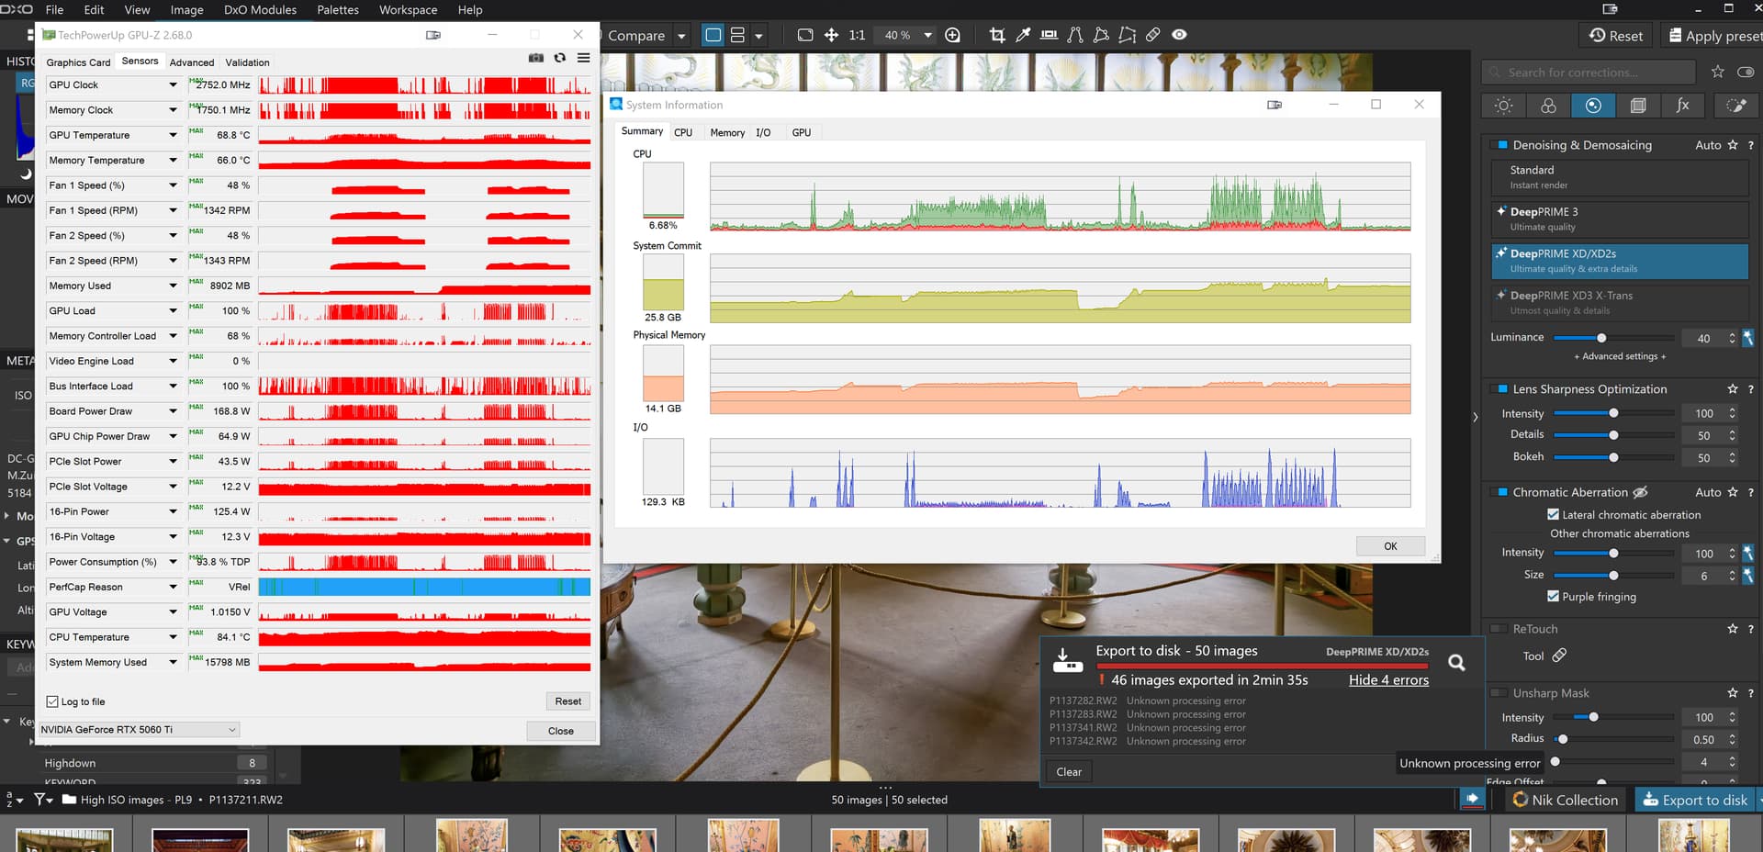Screen dimensions: 1763x852
Task: Open the 40 % zoom level dropdown
Action: [927, 35]
